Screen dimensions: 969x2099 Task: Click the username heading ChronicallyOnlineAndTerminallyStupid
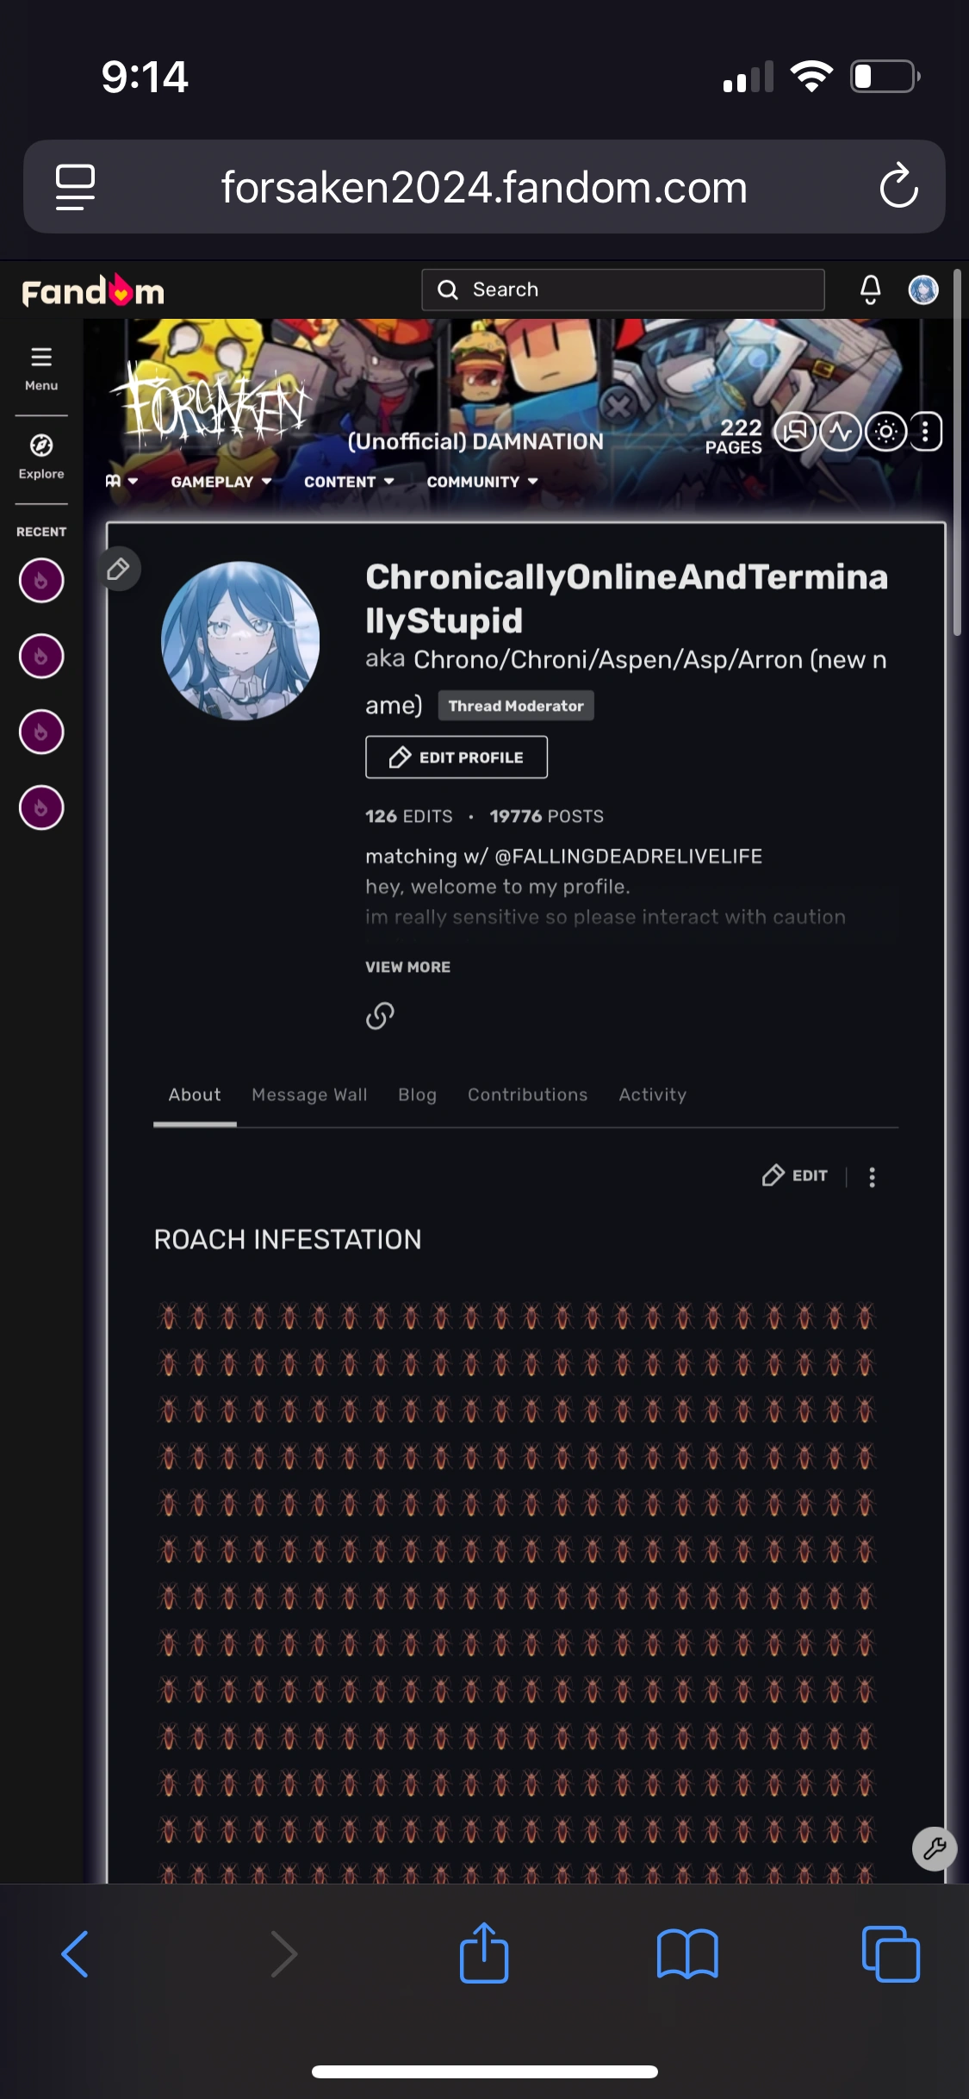click(x=626, y=599)
